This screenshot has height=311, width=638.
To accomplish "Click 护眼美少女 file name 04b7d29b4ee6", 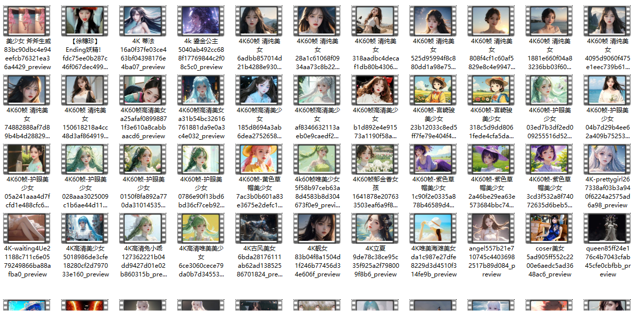I will (x=608, y=123).
